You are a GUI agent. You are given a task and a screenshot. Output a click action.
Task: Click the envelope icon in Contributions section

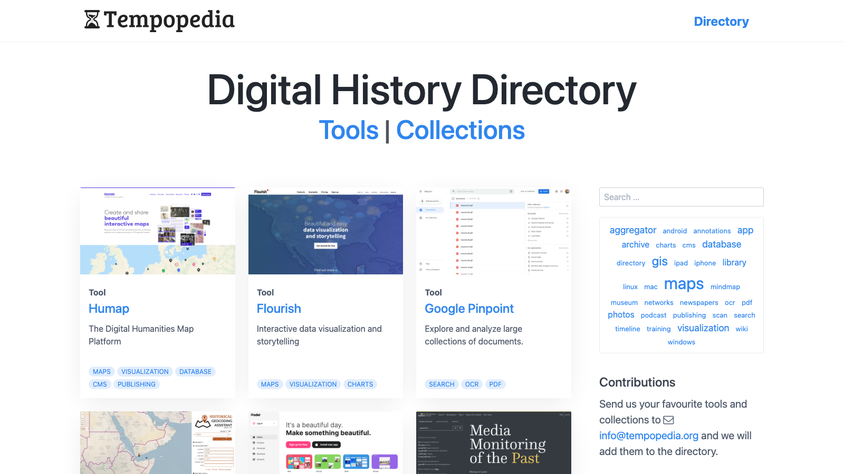pos(669,420)
